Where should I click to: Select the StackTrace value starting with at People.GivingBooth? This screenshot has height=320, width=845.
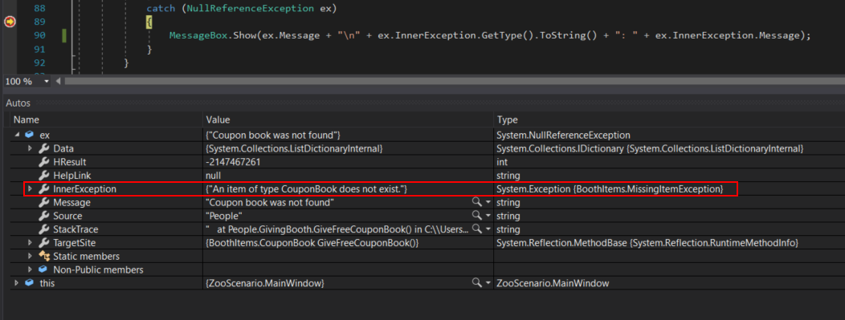click(337, 229)
